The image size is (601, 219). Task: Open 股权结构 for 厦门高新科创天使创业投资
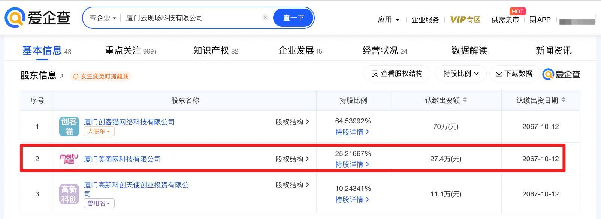[x=292, y=185]
